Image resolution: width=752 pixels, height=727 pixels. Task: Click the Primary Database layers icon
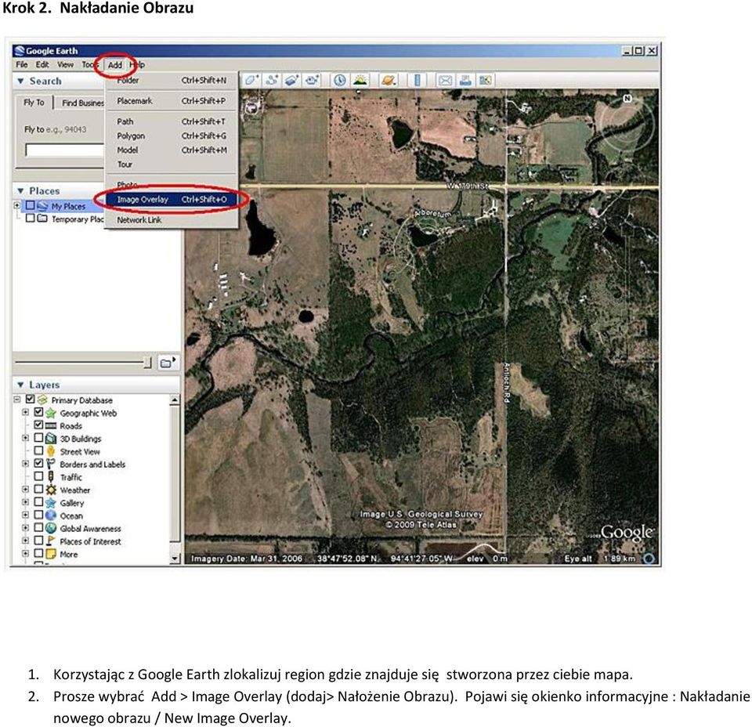[x=42, y=400]
